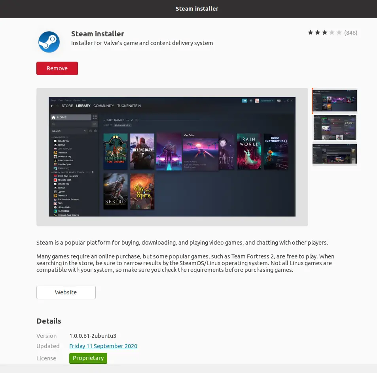Click the "Steam installer" window title bar text

tap(197, 9)
